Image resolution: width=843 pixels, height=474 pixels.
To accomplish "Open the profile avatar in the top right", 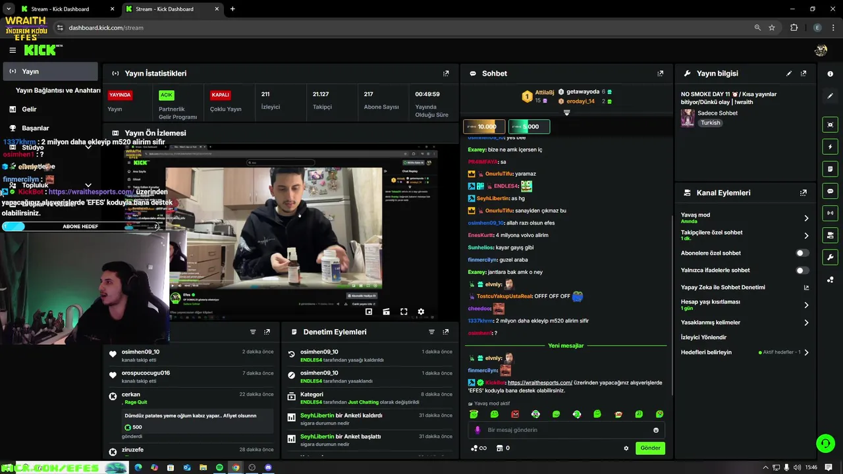I will 821,50.
